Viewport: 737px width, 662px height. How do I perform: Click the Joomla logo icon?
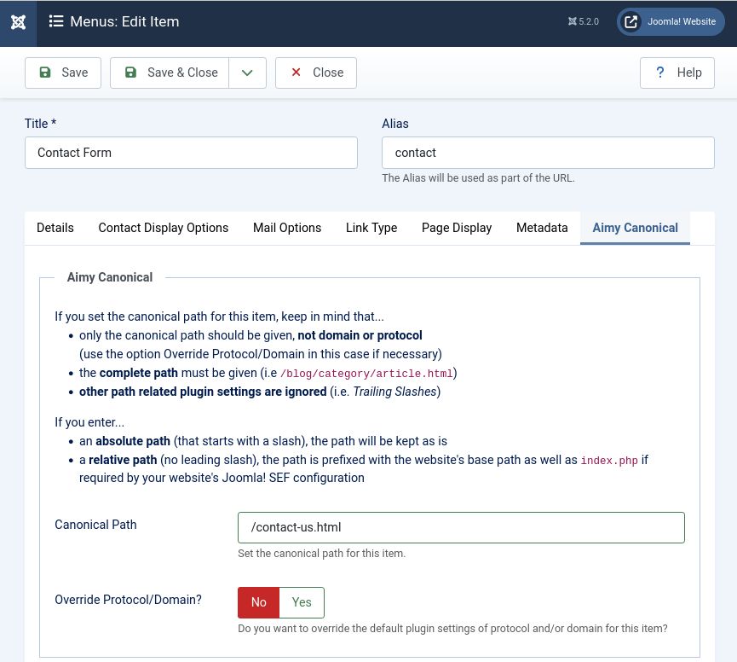[18, 22]
